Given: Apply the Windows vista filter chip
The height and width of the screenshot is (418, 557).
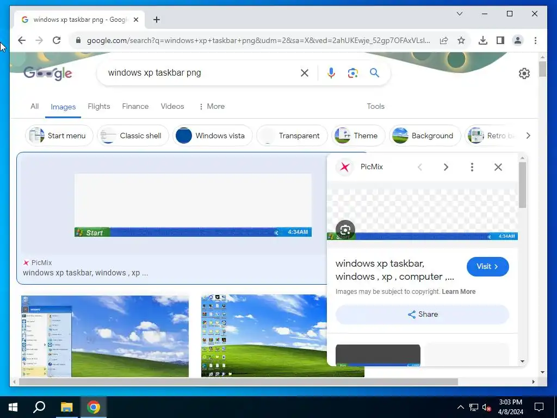Looking at the screenshot, I should [213, 136].
